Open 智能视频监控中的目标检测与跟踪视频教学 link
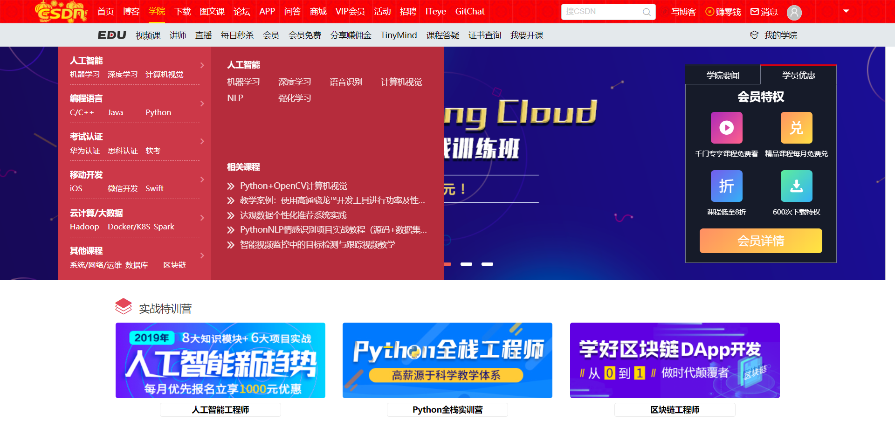Image resolution: width=895 pixels, height=421 pixels. coord(317,245)
